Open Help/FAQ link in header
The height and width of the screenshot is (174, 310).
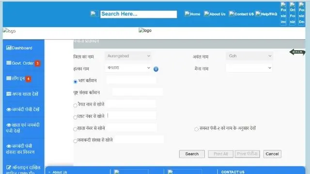266,14
